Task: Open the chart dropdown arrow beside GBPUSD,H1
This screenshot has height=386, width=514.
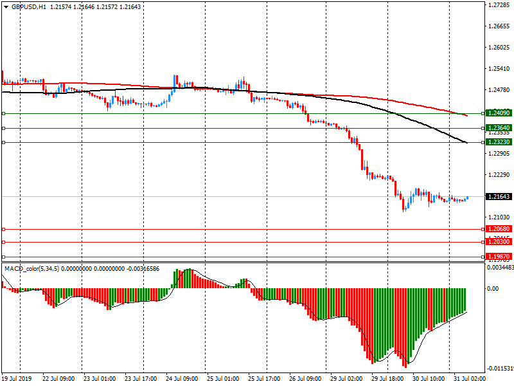Action: [x=6, y=7]
